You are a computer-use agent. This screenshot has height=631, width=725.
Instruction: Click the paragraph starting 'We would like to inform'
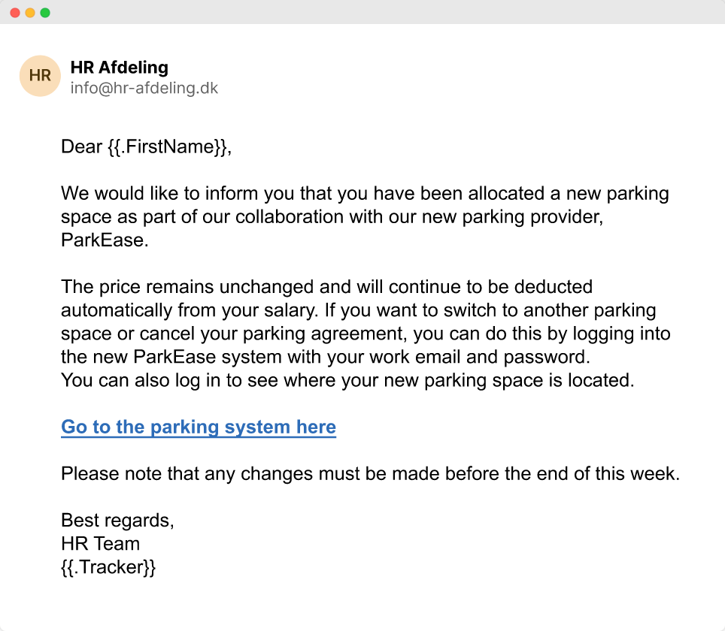[x=365, y=194]
